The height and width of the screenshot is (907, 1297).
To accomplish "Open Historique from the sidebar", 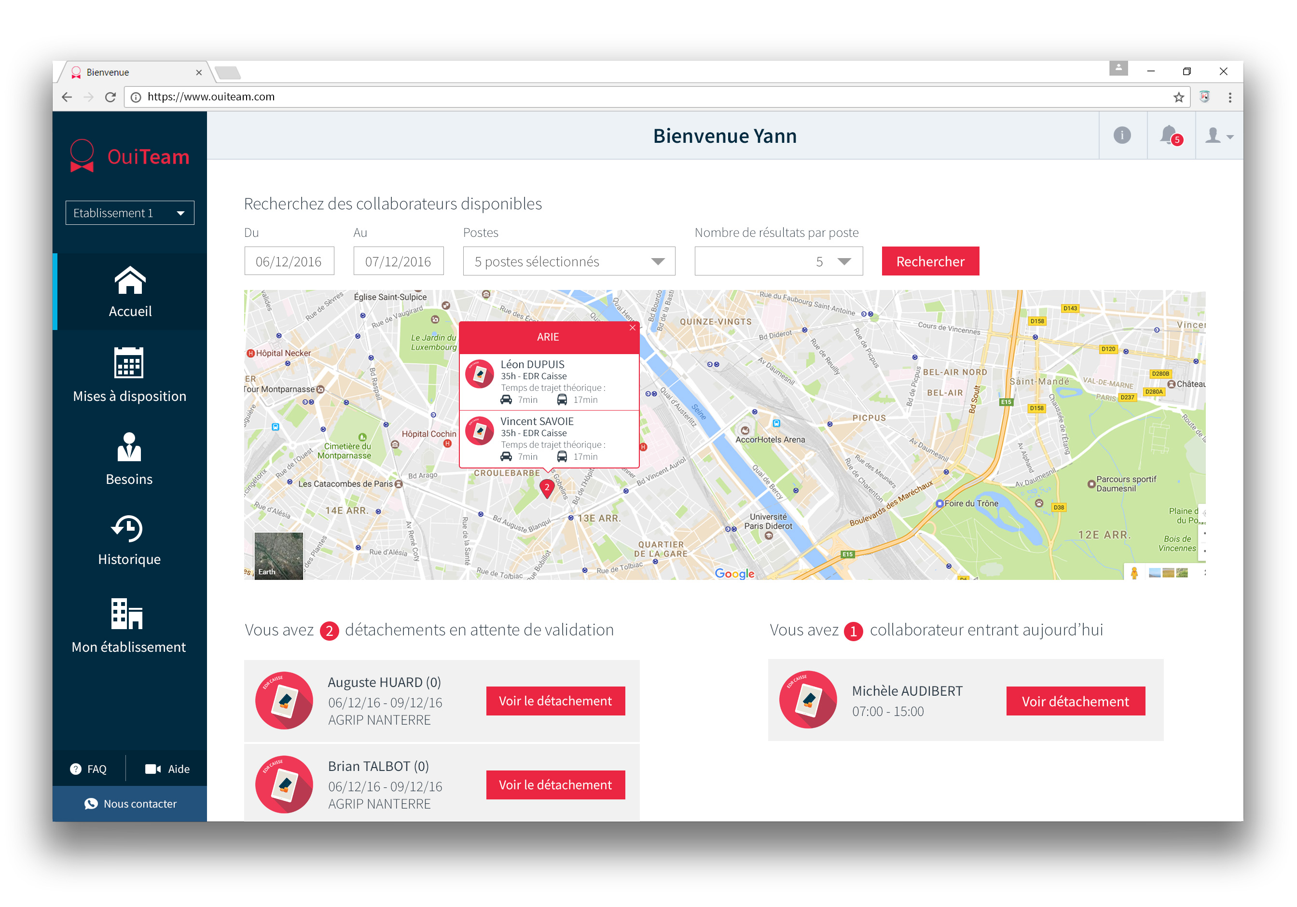I will coord(130,540).
